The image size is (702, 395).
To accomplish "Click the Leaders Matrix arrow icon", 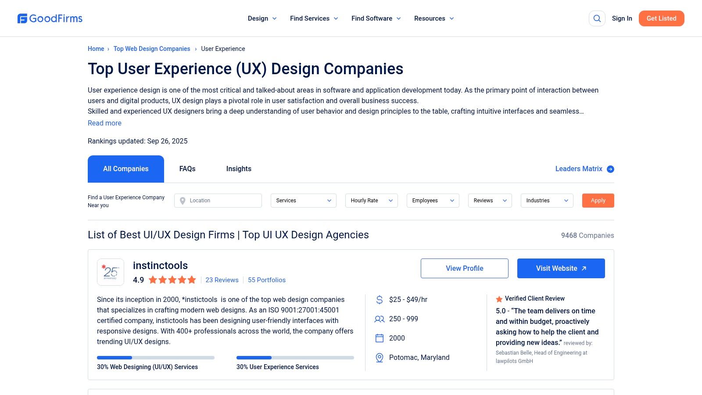I will coord(610,169).
